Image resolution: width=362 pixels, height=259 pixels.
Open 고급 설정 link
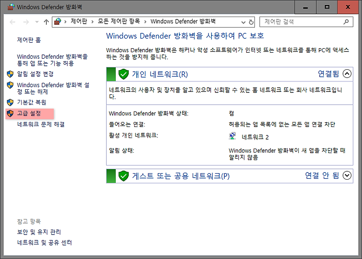coord(29,113)
